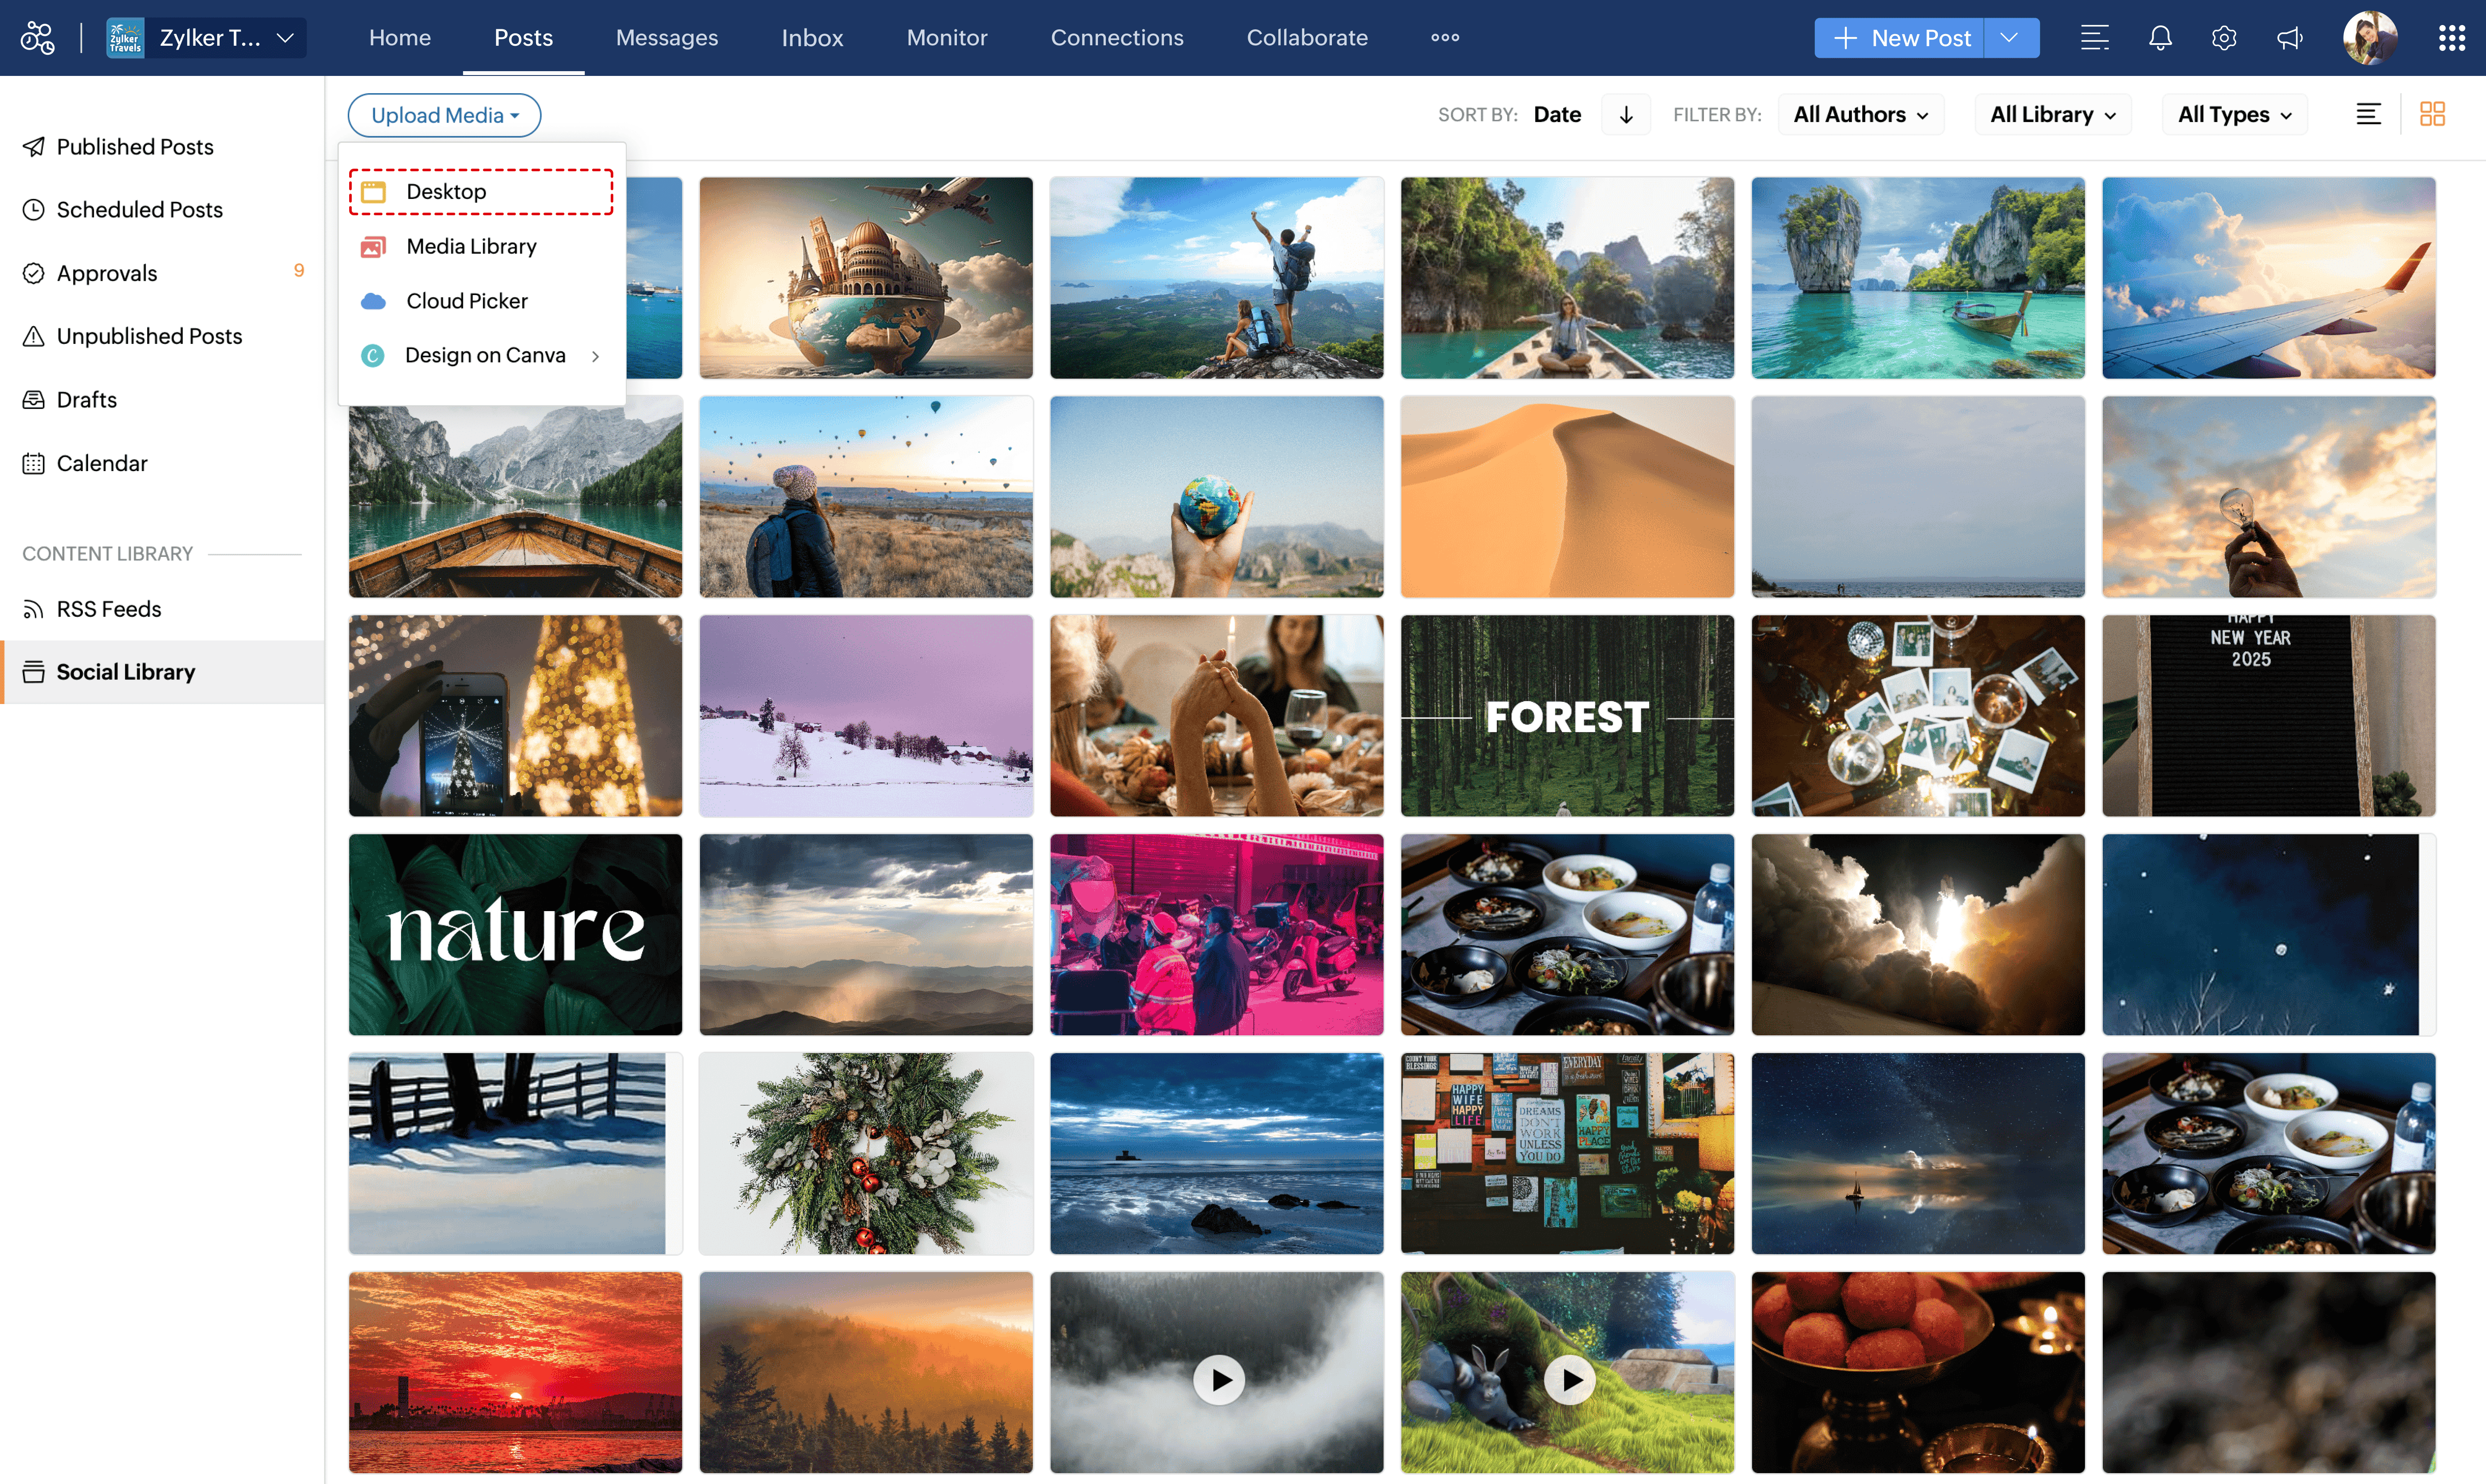Open the sand dune desert thumbnail
2486x1484 pixels.
(1567, 497)
